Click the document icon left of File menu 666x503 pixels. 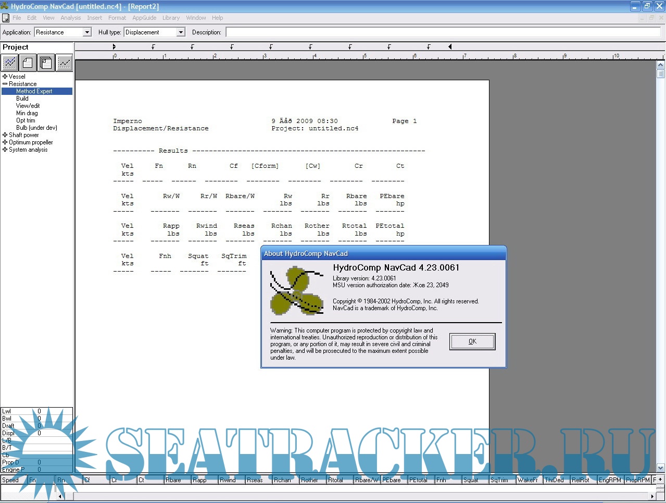6,18
